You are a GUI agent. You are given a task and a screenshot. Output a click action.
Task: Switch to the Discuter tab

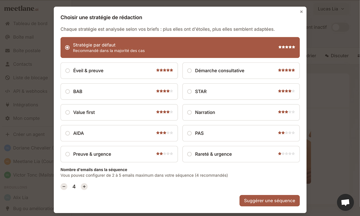click(337, 55)
